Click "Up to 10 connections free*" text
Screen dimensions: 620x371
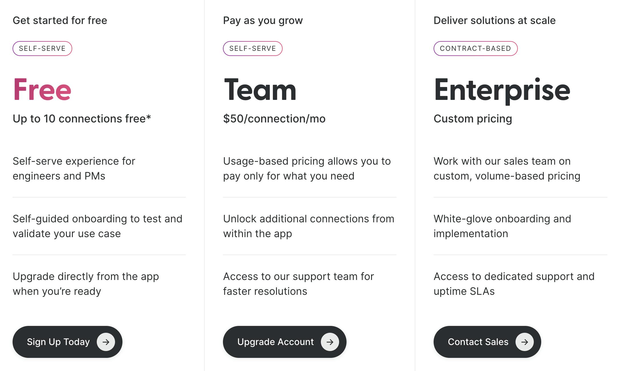pyautogui.click(x=82, y=119)
